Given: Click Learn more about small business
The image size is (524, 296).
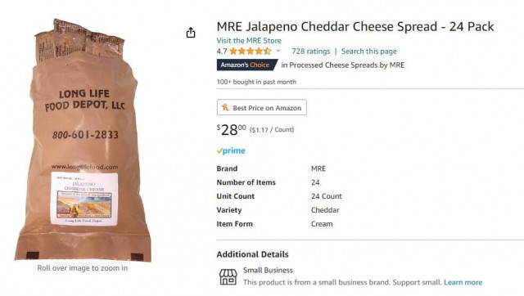Looking at the screenshot, I should click(463, 282).
